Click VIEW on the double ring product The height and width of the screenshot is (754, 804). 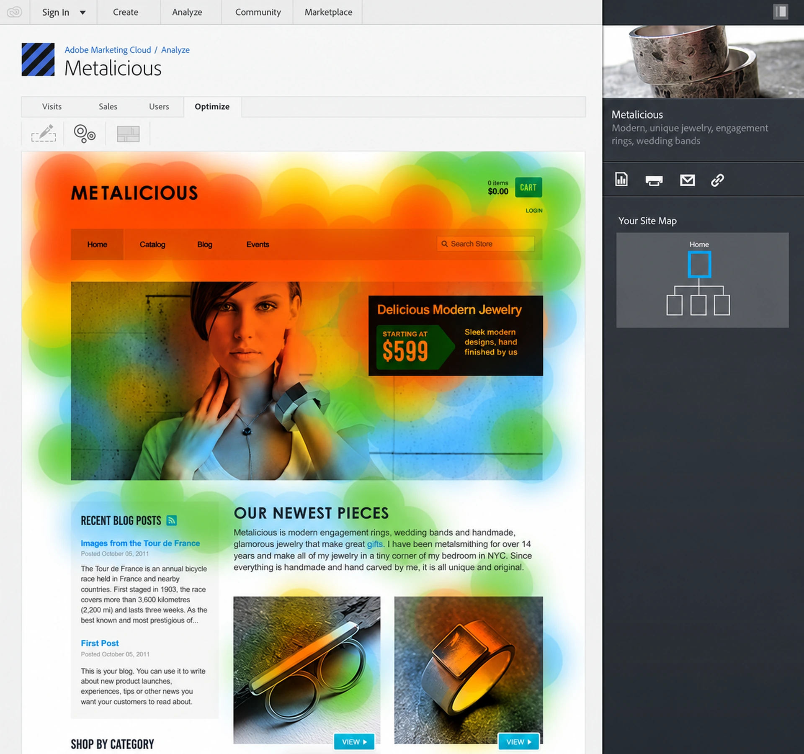tap(354, 742)
